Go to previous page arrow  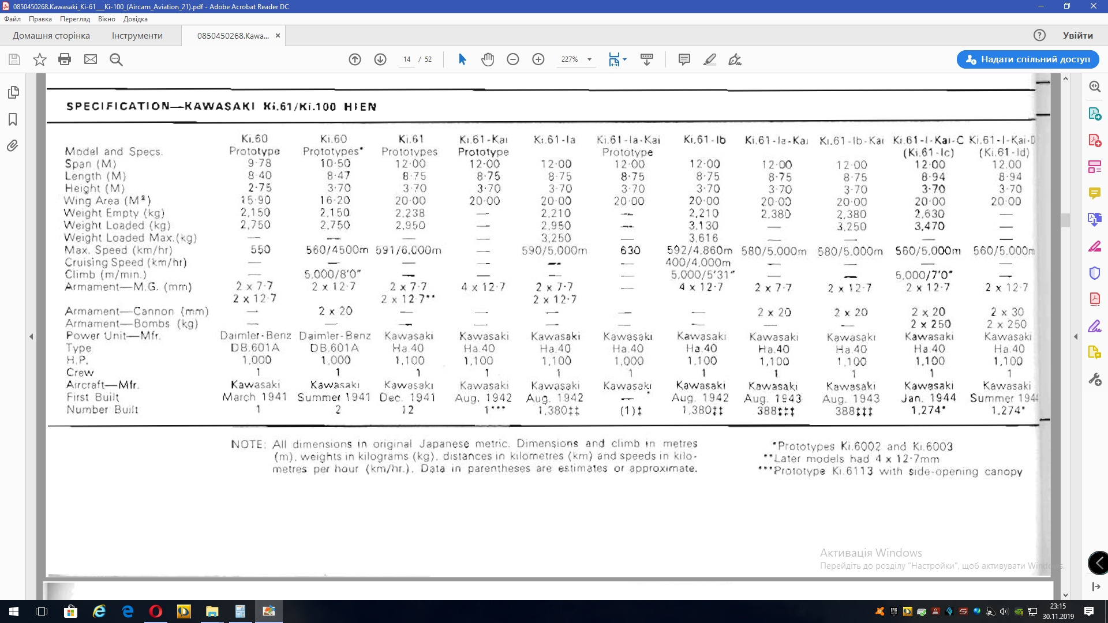point(355,59)
